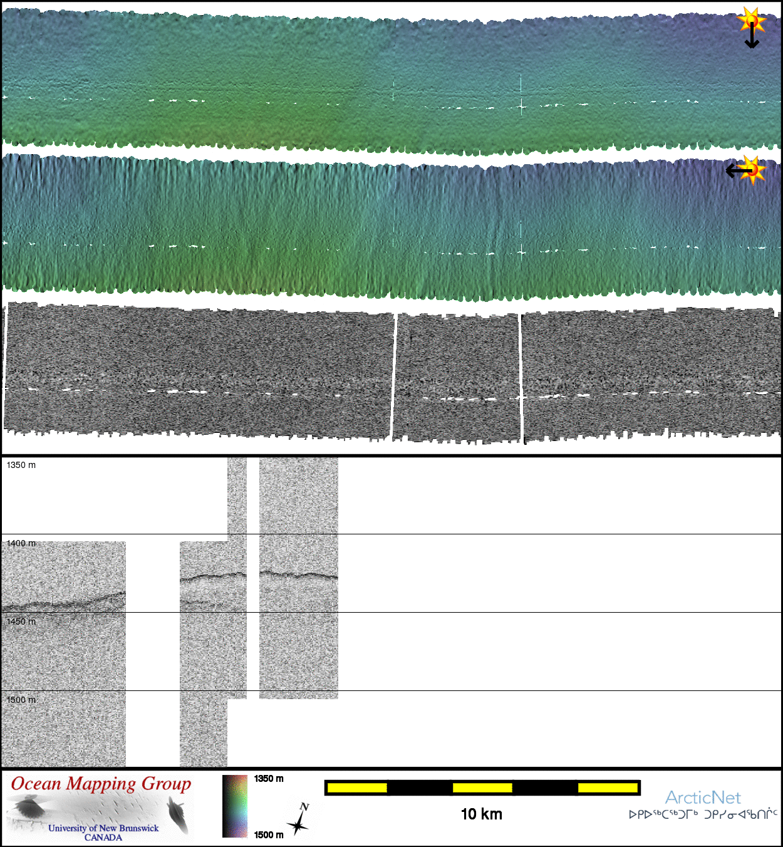Image resolution: width=783 pixels, height=847 pixels.
Task: Click the ArcticNet logo text
Action: [703, 798]
